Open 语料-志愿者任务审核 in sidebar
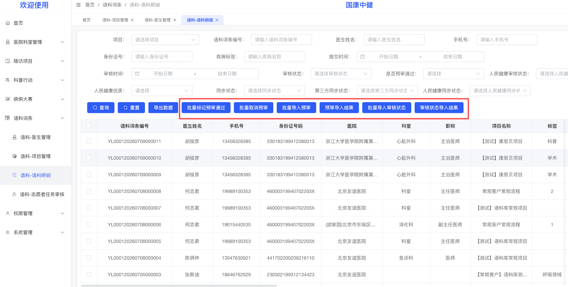 [x=36, y=194]
